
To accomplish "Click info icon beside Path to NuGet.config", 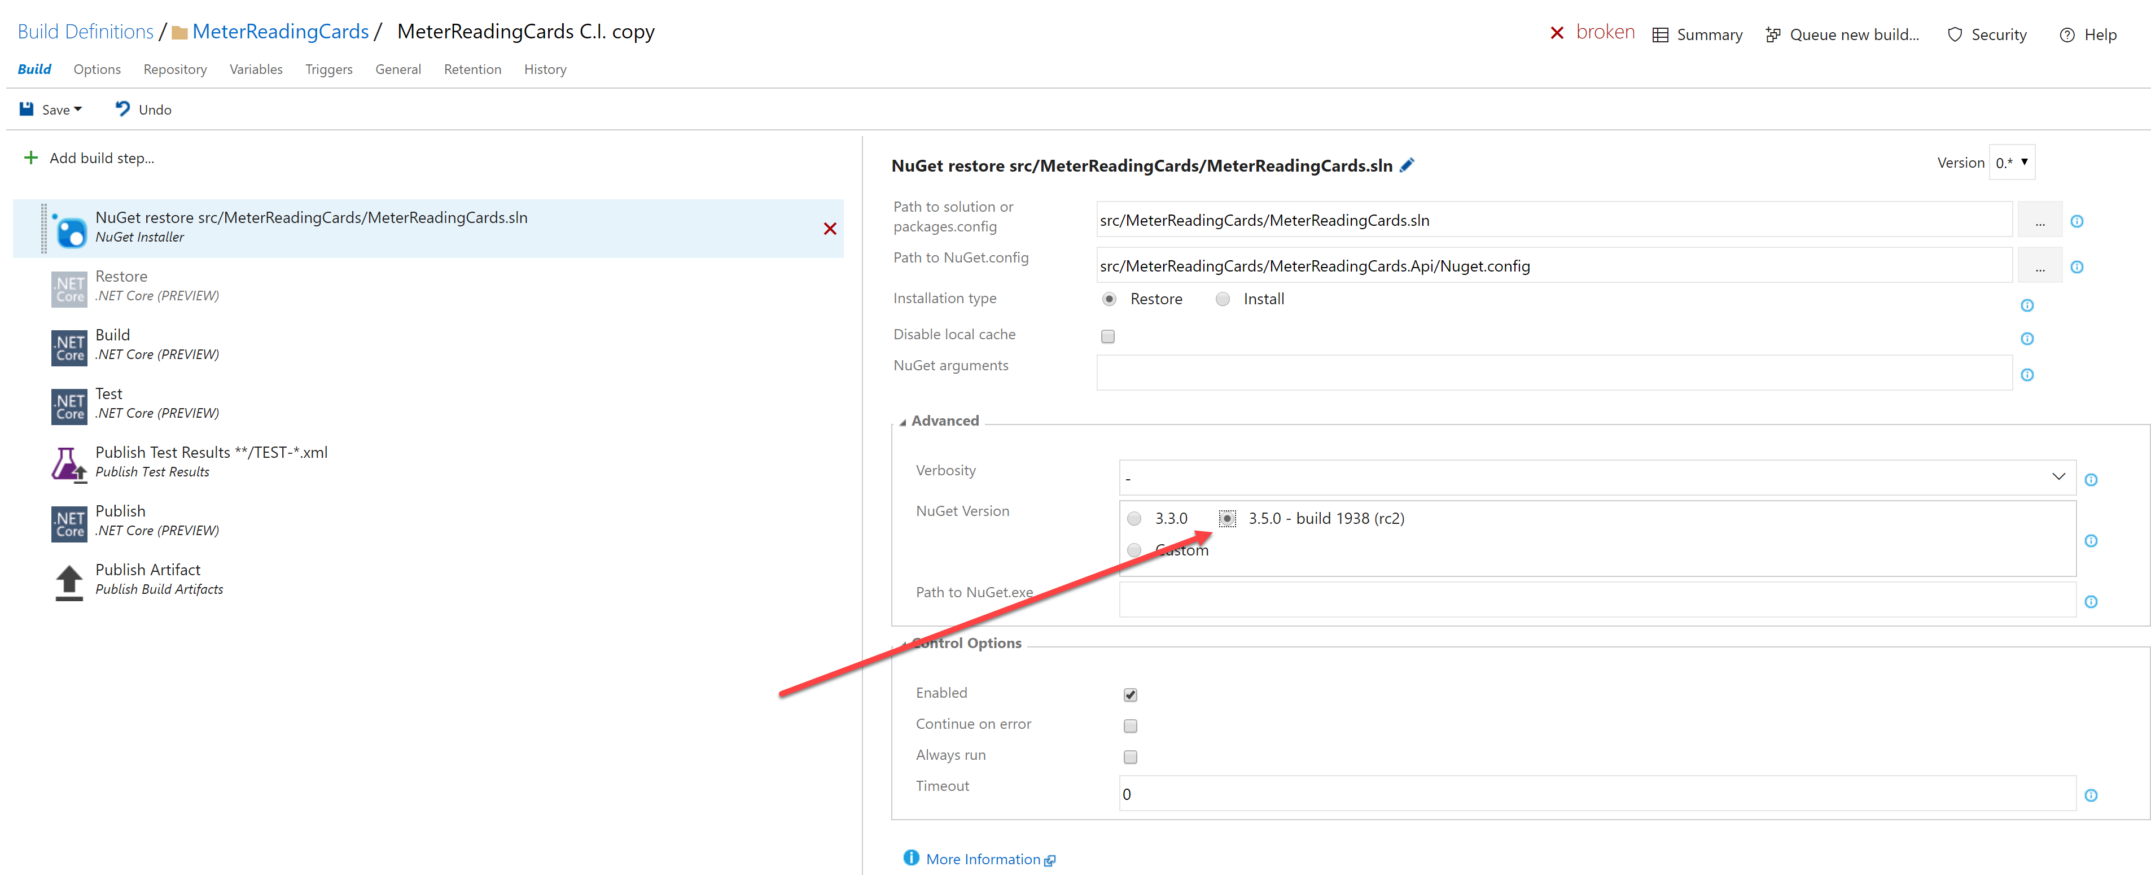I will [x=2076, y=267].
